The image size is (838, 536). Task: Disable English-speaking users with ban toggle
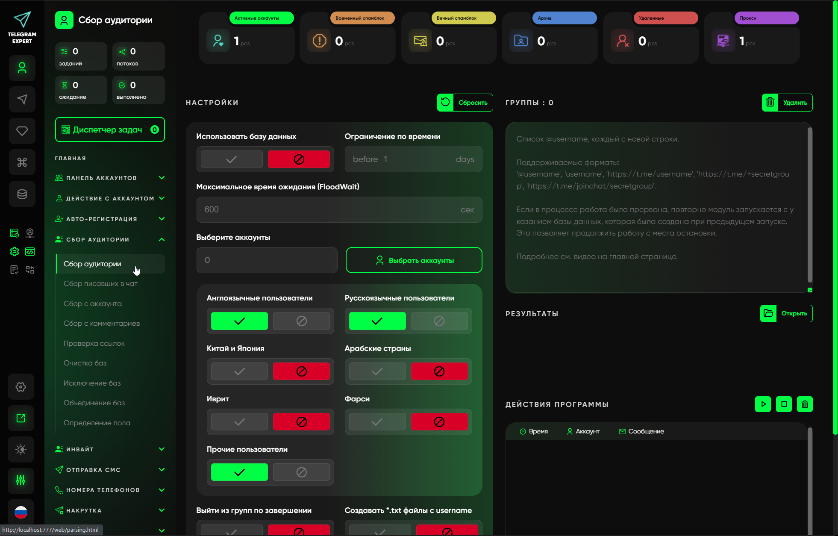click(301, 321)
